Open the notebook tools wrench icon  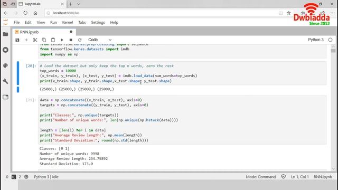click(6, 81)
